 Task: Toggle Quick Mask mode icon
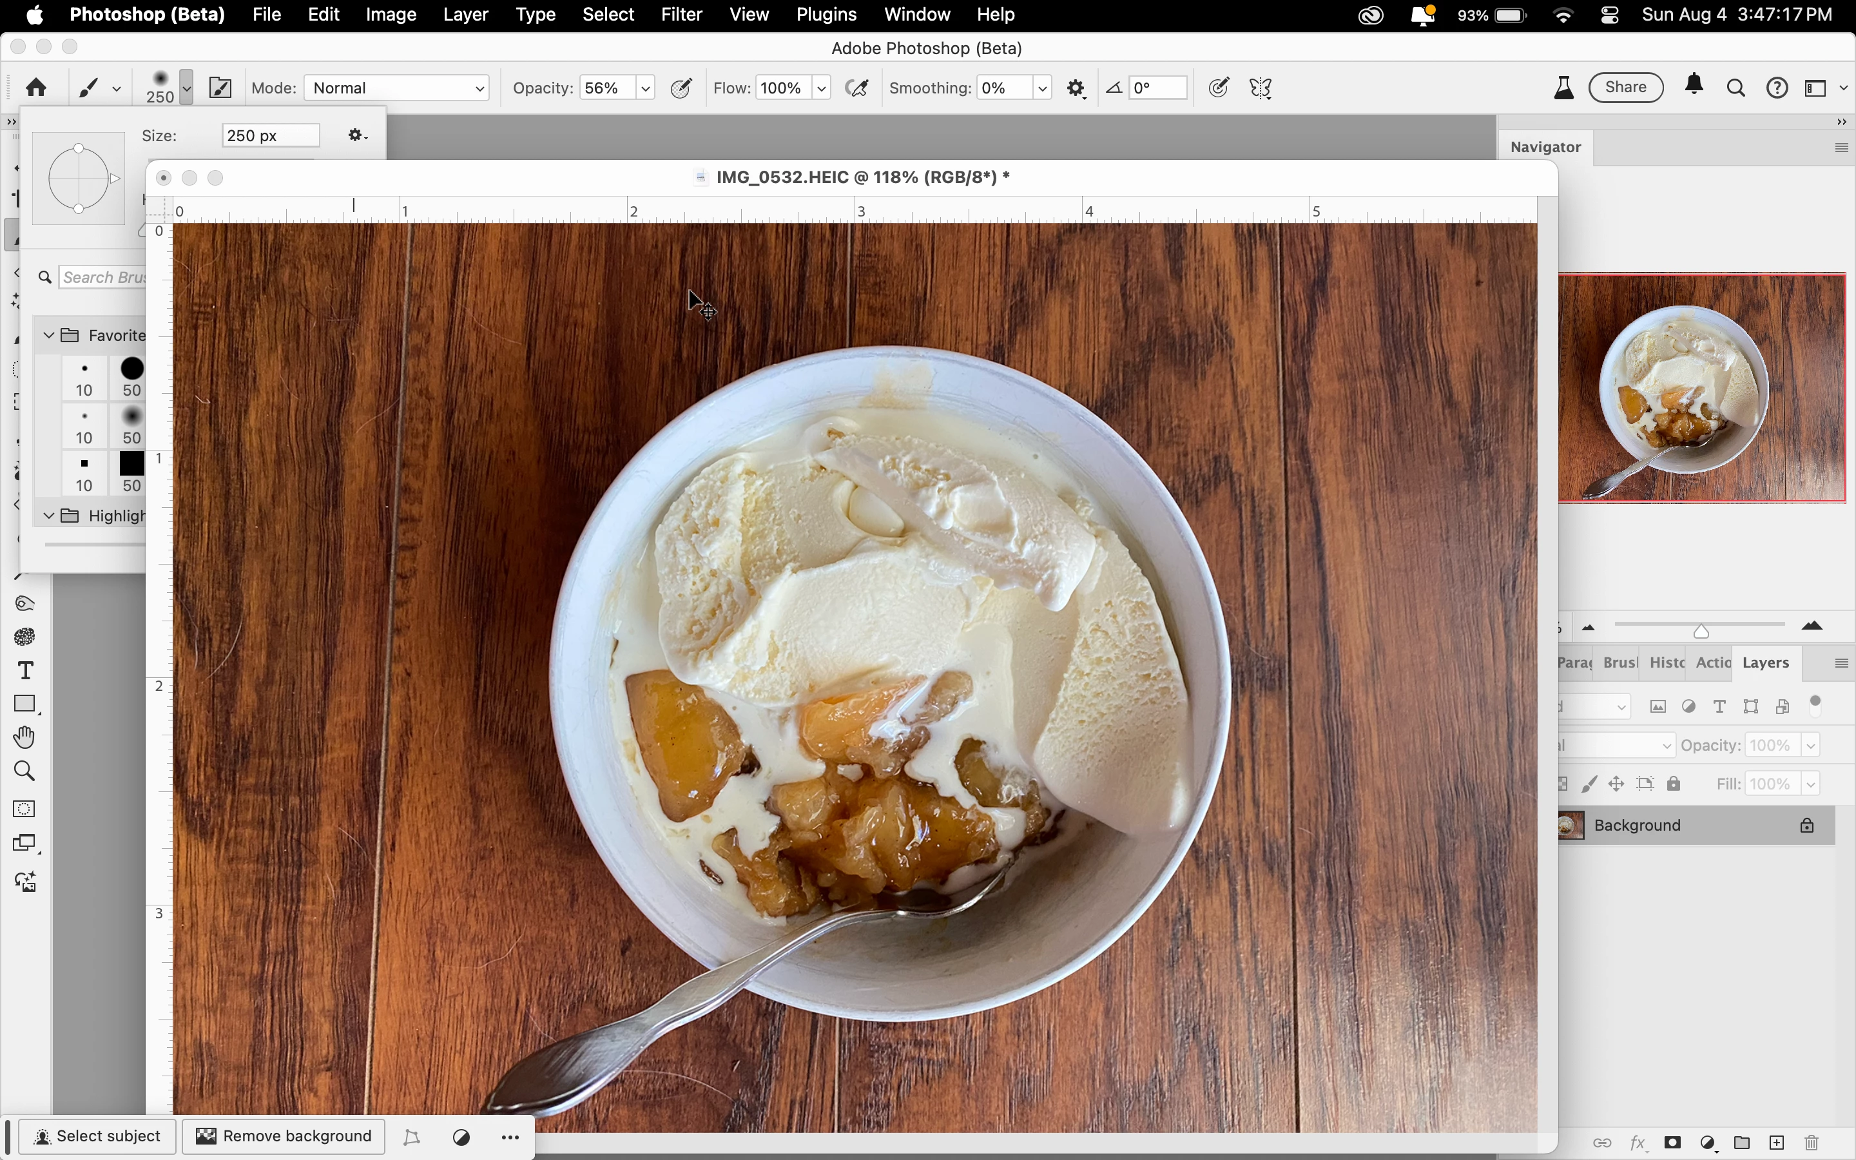tap(25, 809)
